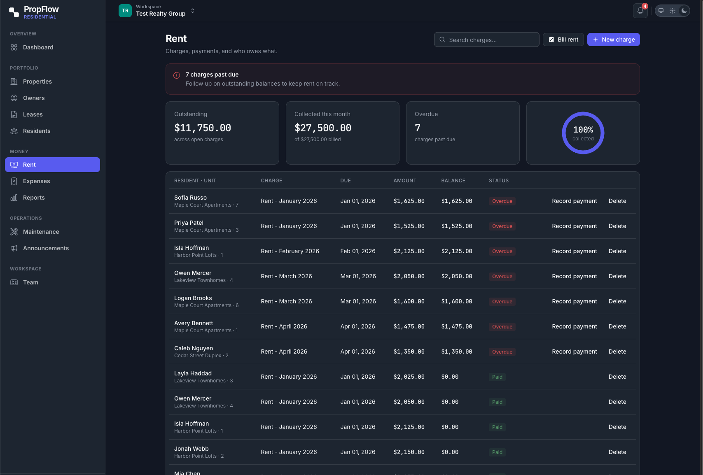Click the TR workspace avatar
This screenshot has height=475, width=703.
(125, 11)
